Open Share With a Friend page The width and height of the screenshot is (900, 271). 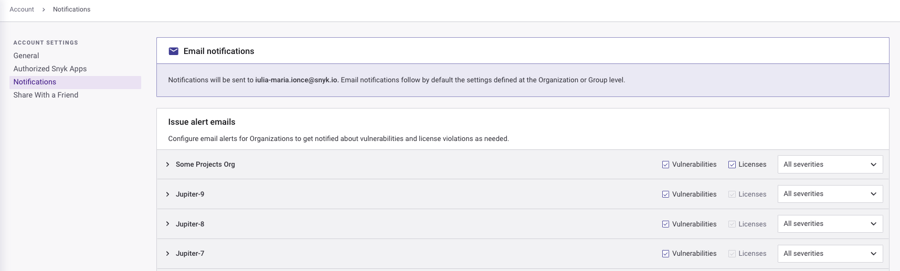tap(46, 95)
